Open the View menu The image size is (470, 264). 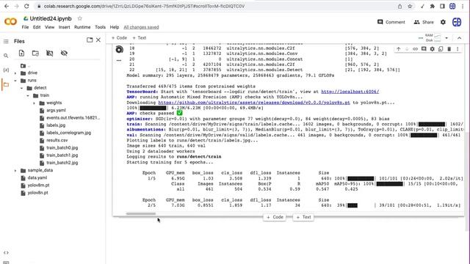[49, 27]
